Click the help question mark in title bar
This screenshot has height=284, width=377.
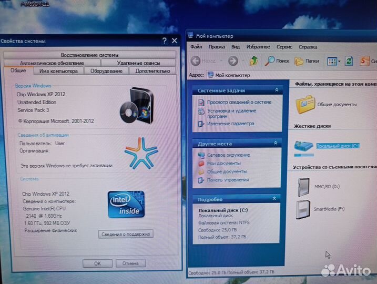pos(164,40)
